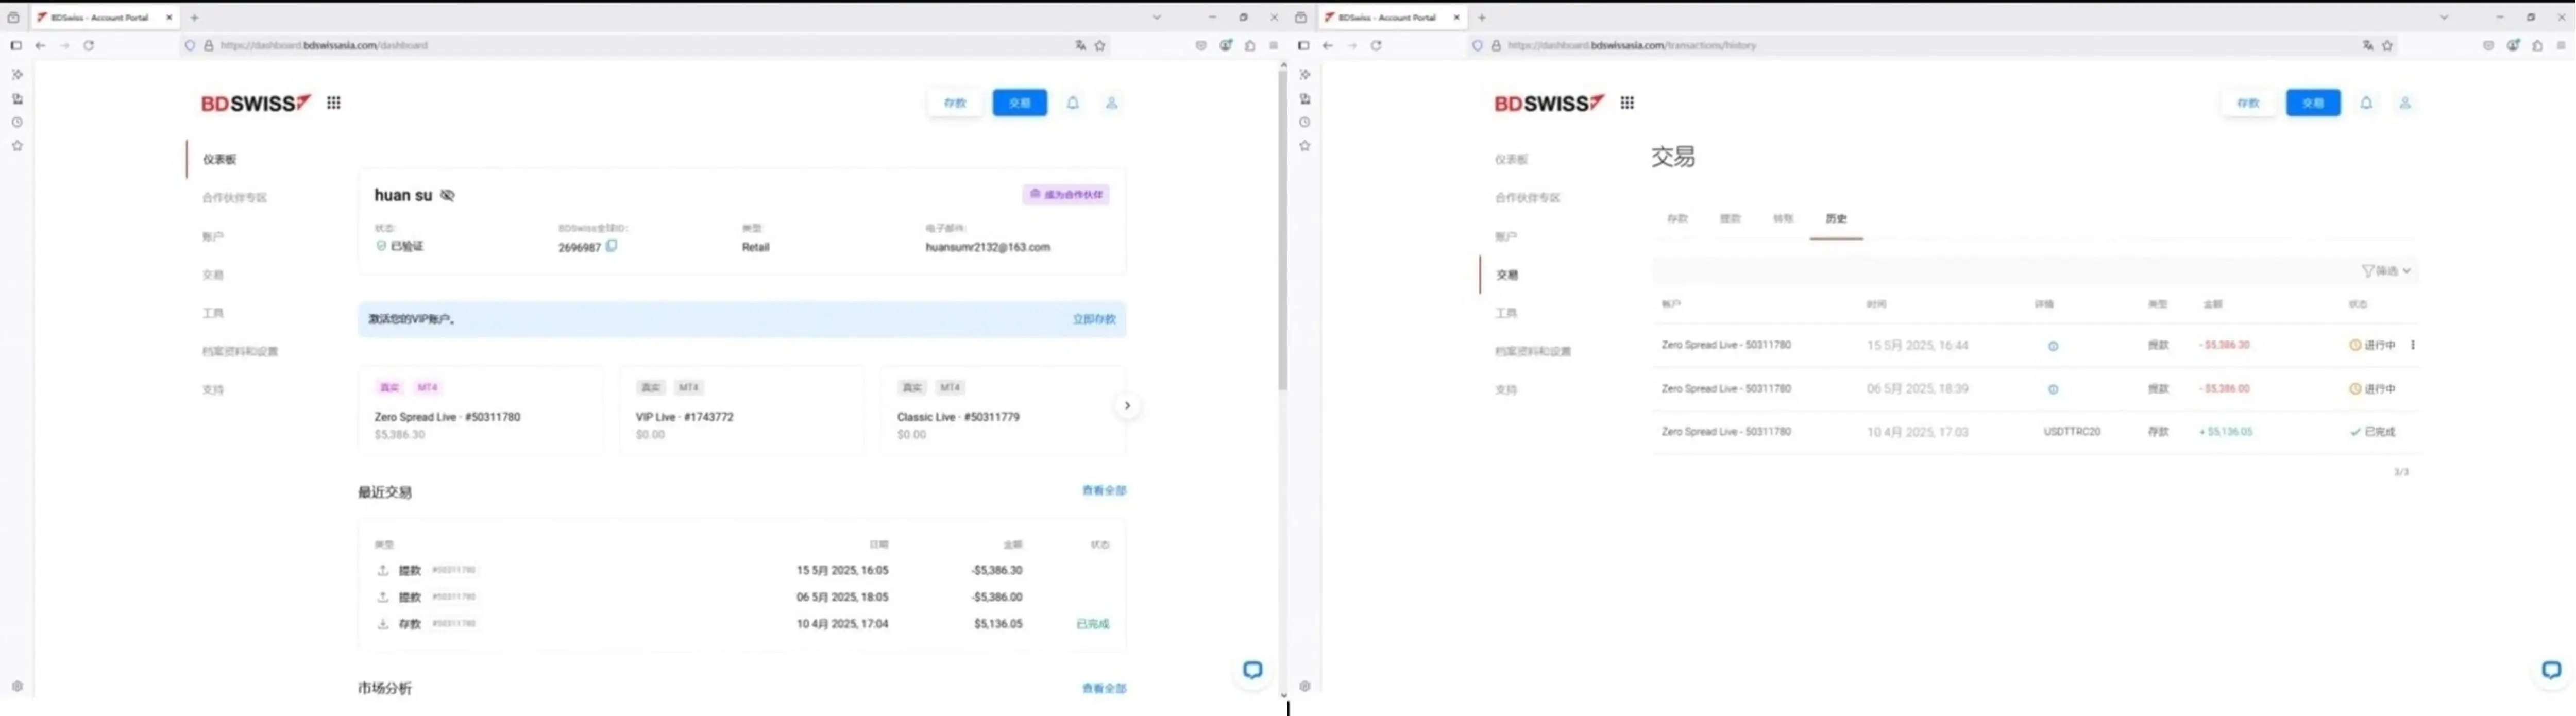
Task: Click the settings gear in the right window
Action: pyautogui.click(x=1305, y=686)
